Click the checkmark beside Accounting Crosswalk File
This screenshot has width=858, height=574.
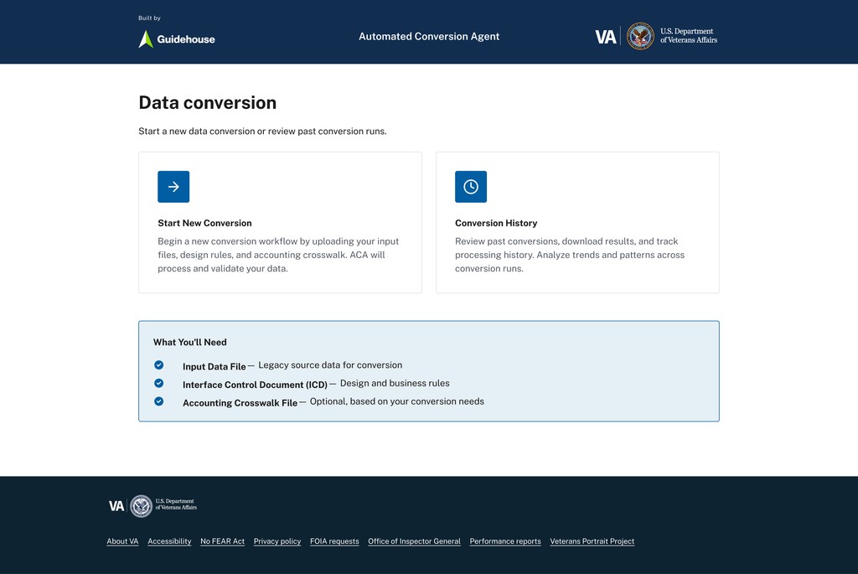pyautogui.click(x=159, y=401)
